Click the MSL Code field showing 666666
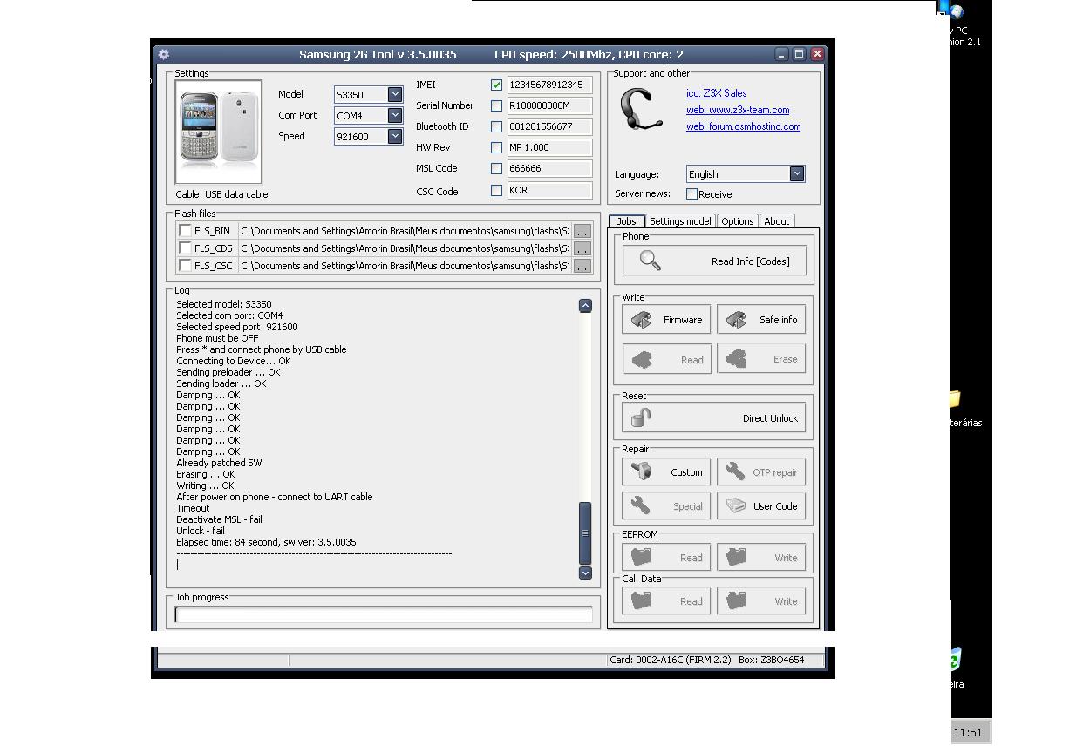The width and height of the screenshot is (1090, 753). click(x=549, y=168)
